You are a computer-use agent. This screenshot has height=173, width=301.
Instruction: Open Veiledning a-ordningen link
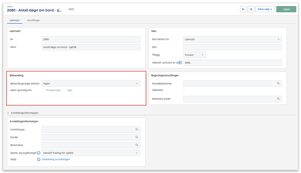tap(56, 159)
